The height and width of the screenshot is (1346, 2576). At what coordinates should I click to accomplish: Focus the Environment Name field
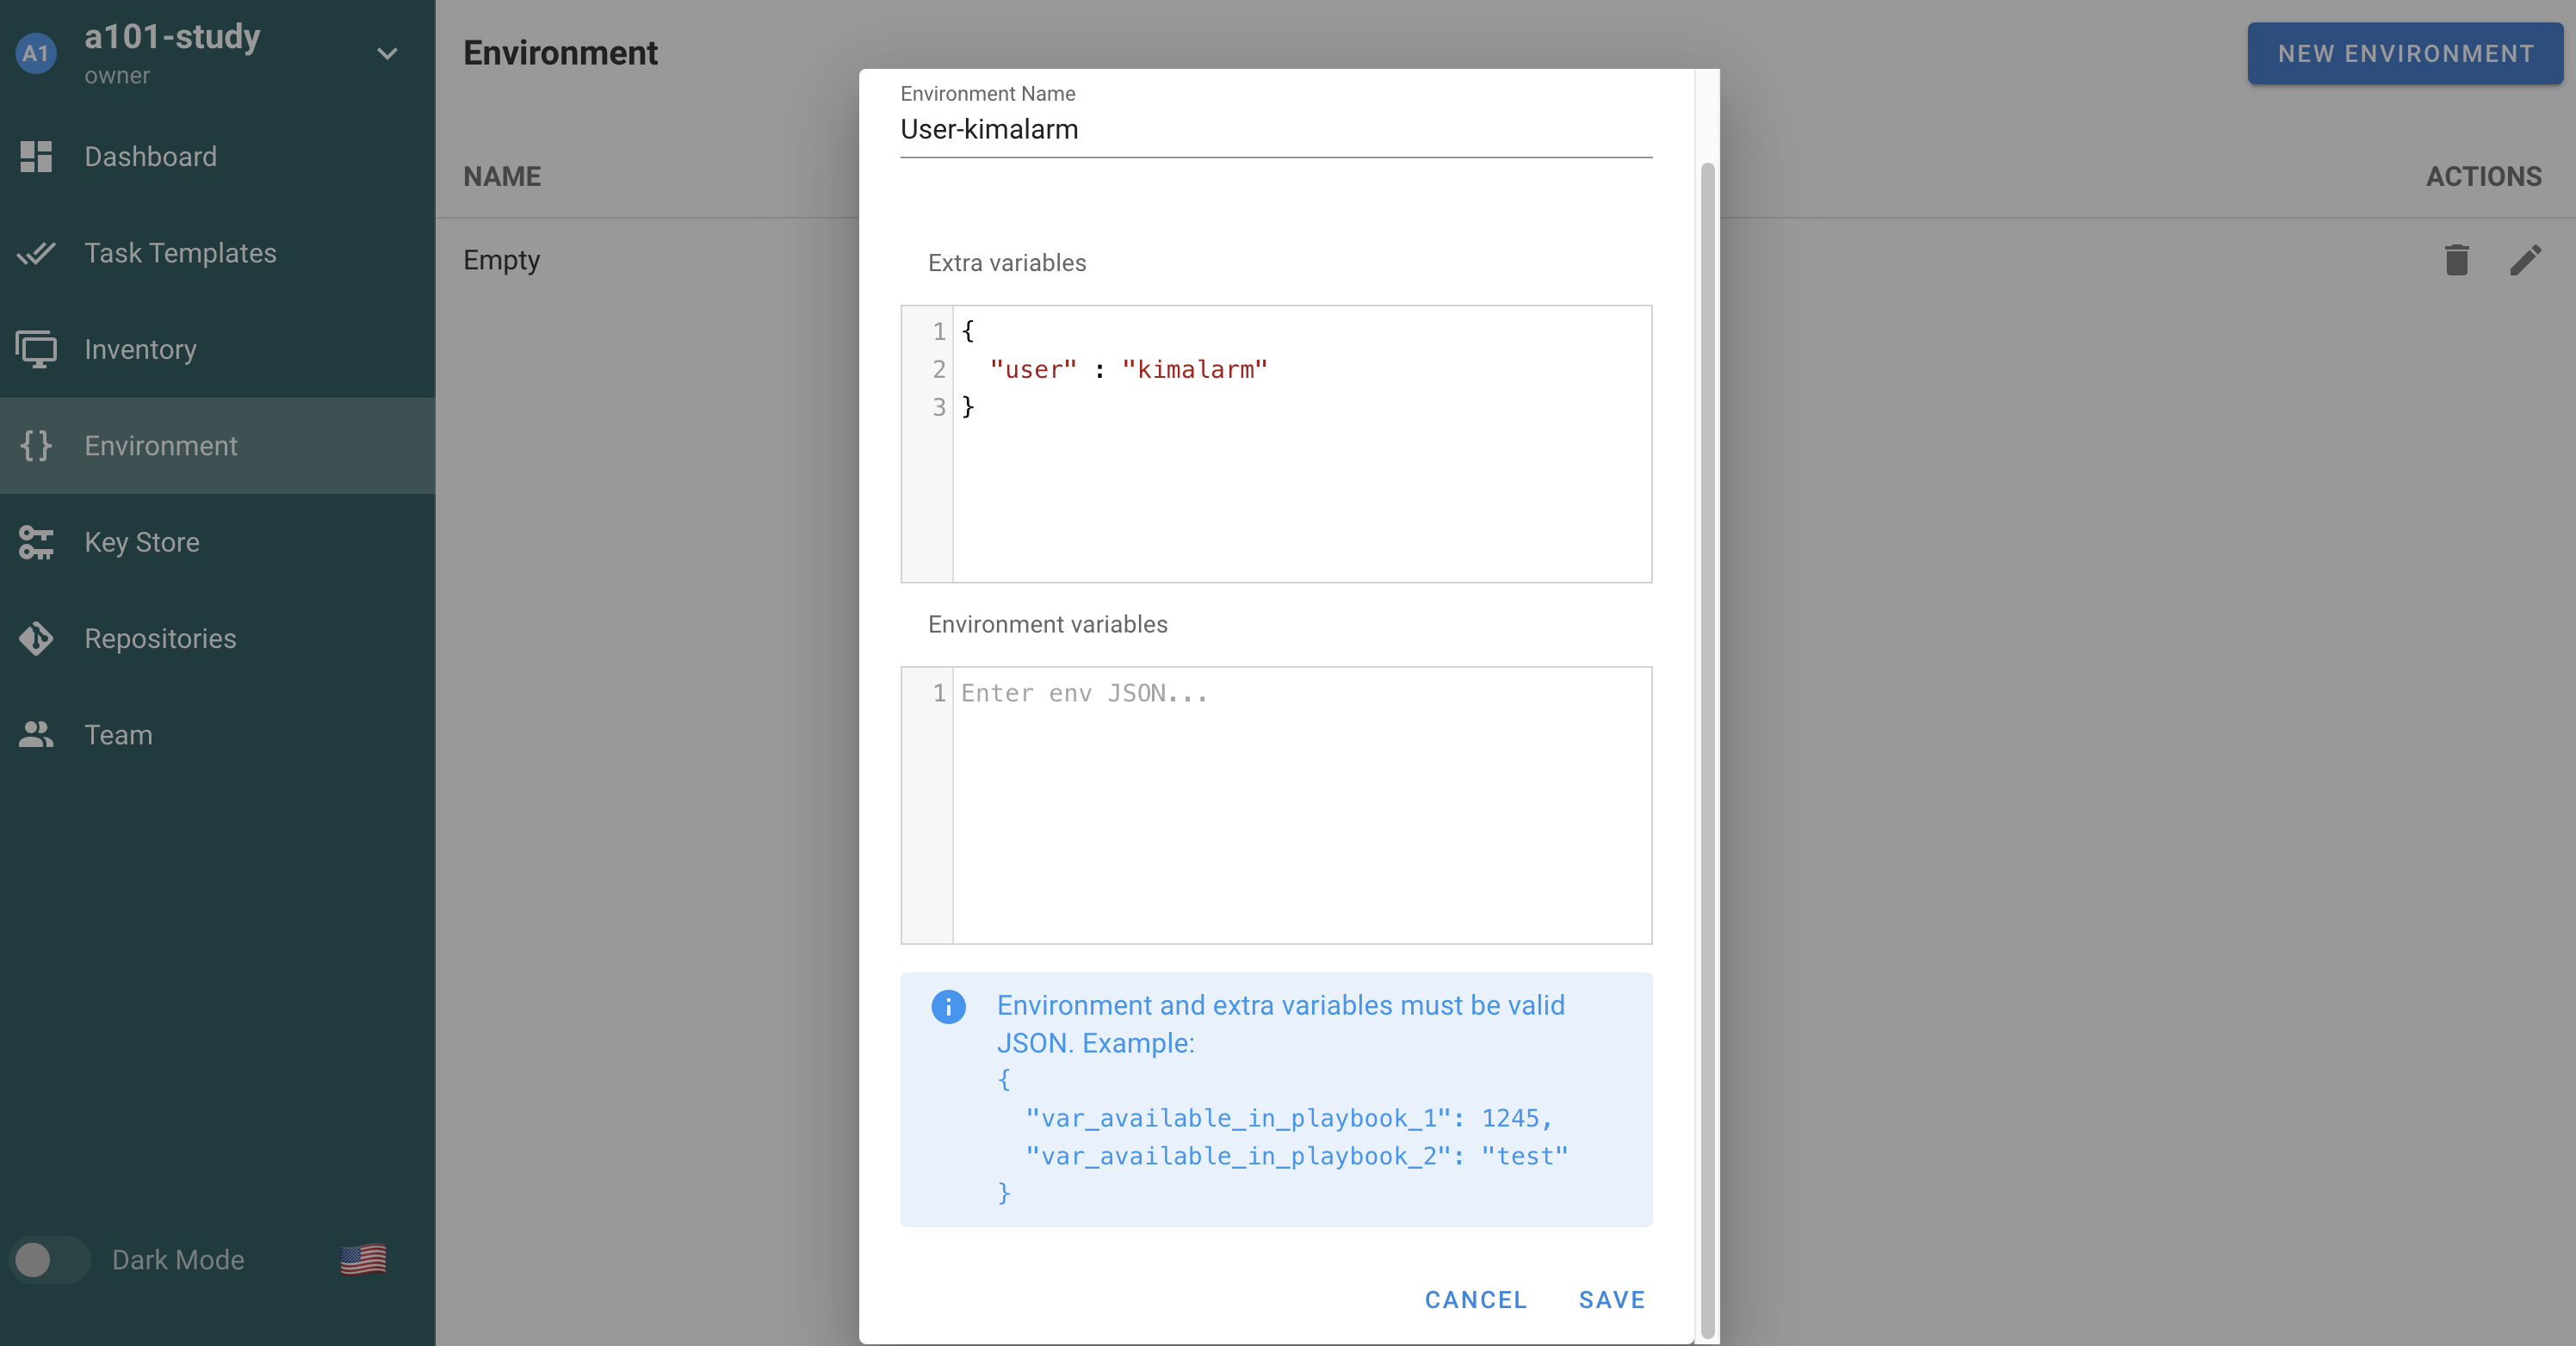click(1276, 130)
